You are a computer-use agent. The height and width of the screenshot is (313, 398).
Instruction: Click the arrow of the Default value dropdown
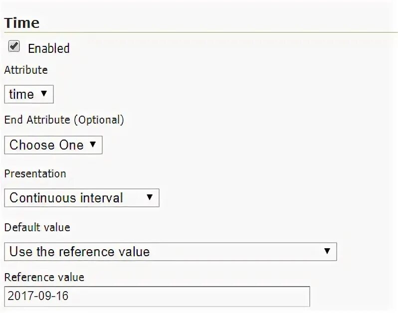pos(327,251)
